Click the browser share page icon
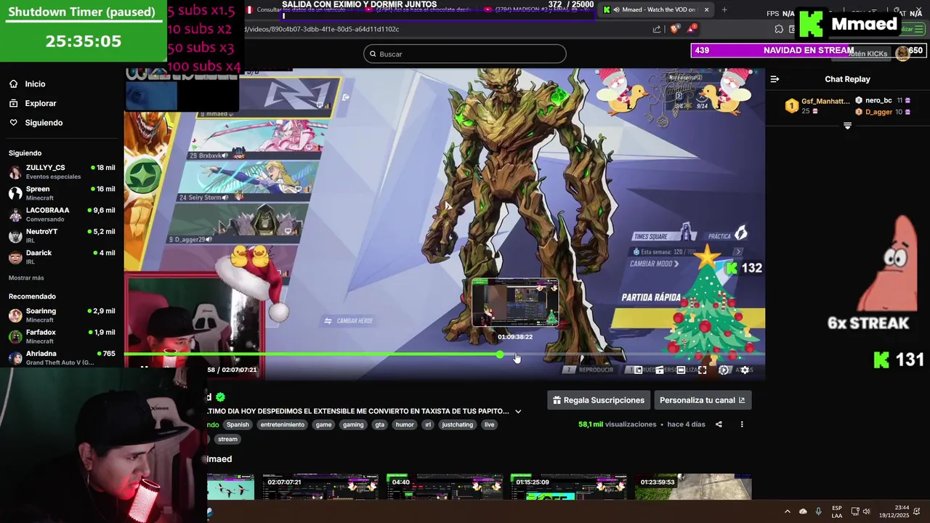This screenshot has height=523, width=930. [x=657, y=29]
